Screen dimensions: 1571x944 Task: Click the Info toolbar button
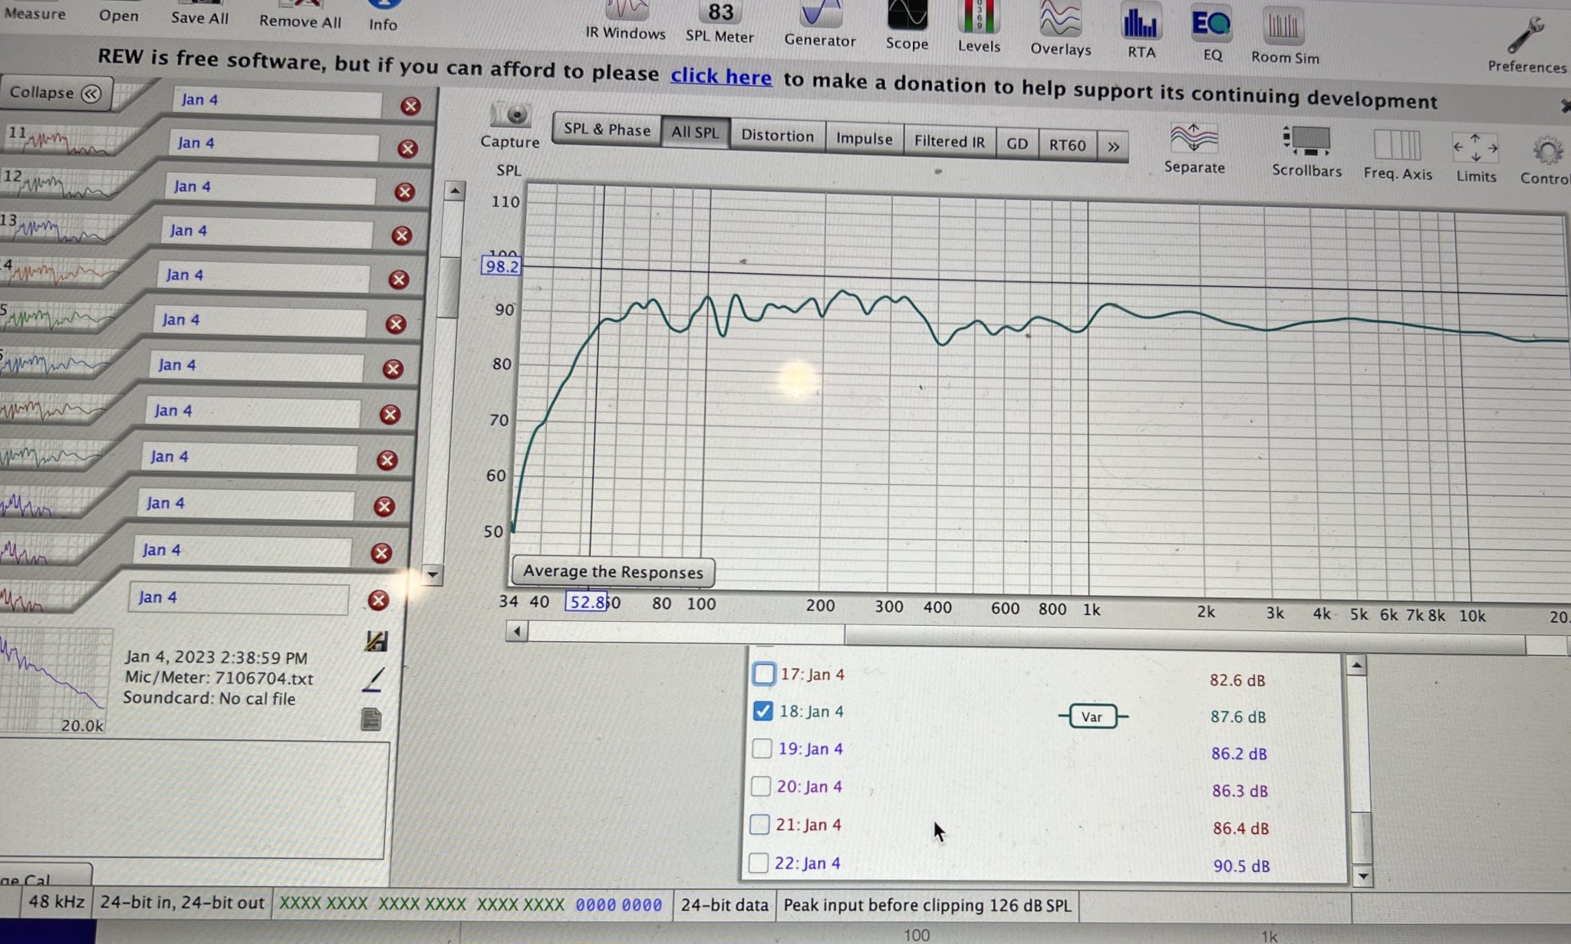383,15
